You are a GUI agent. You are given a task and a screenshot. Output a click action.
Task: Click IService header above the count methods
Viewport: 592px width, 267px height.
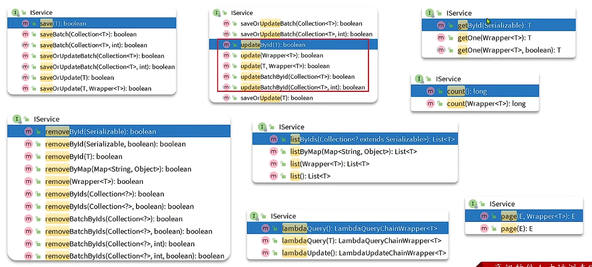click(448, 79)
